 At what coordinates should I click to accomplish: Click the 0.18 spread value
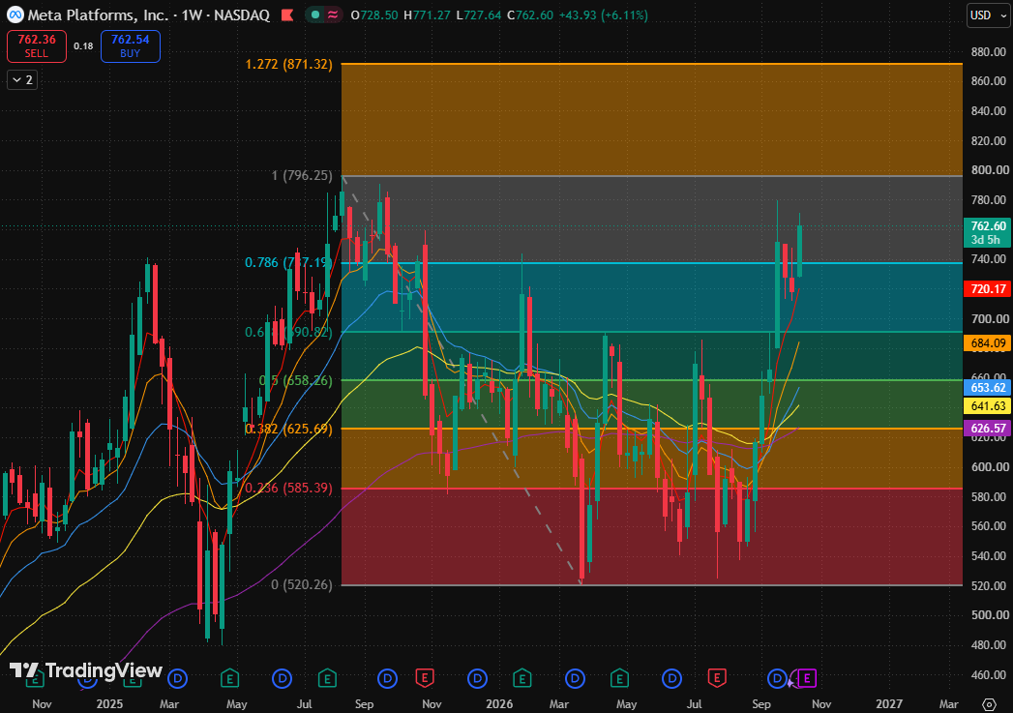(x=83, y=45)
